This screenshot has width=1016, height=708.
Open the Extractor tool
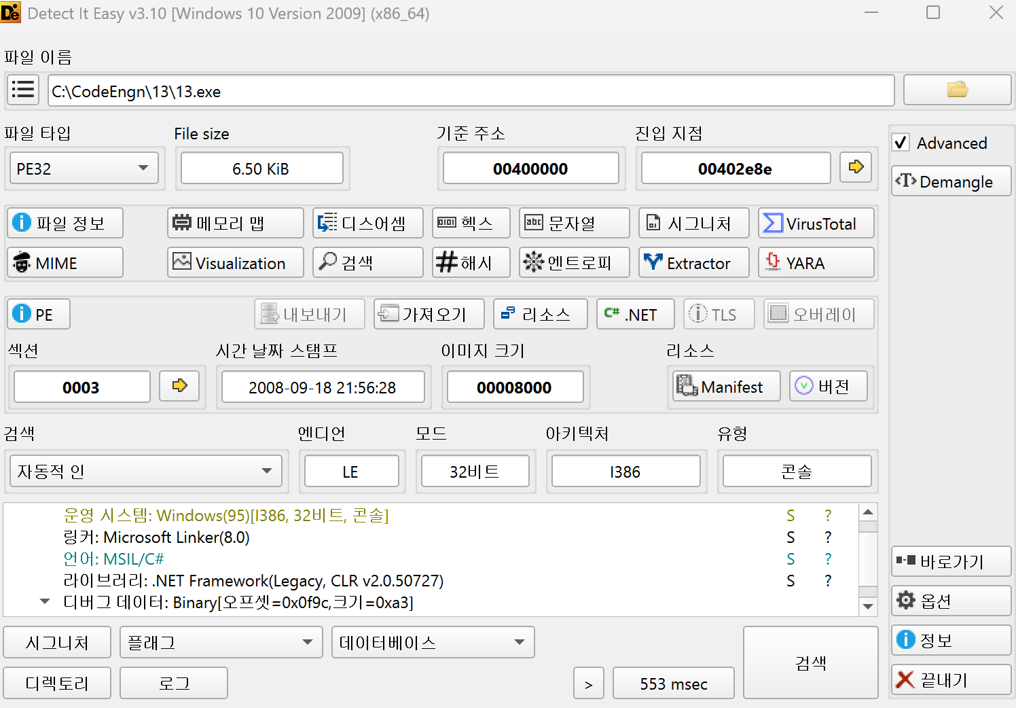click(694, 262)
